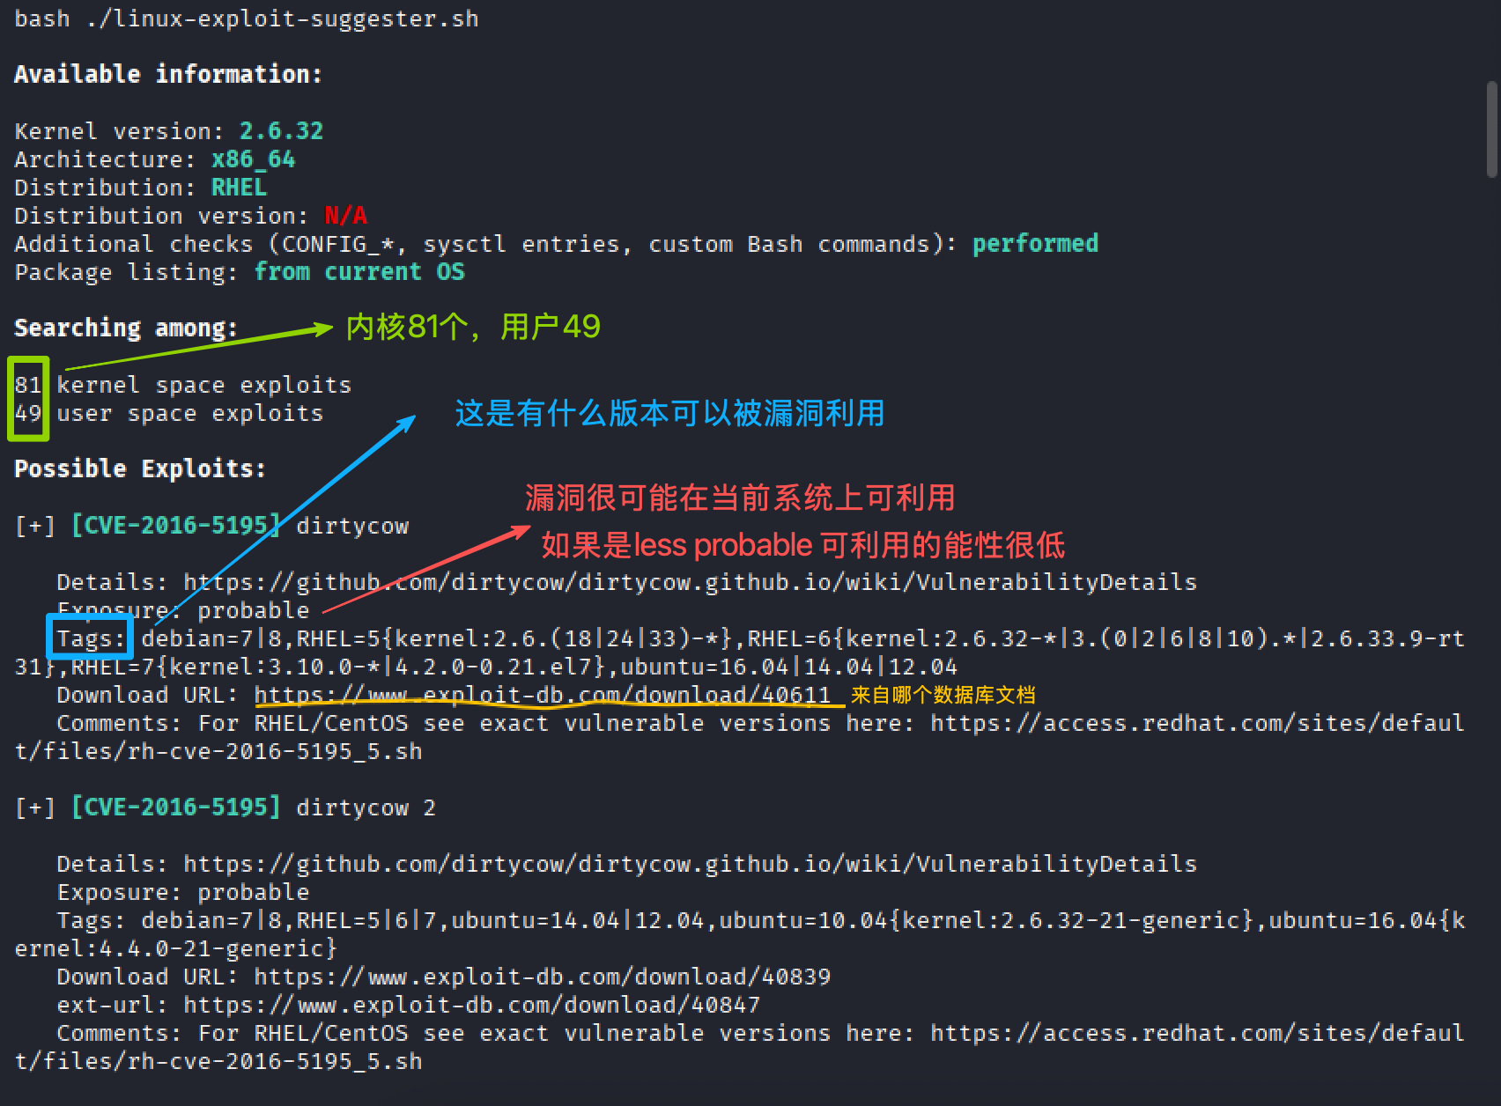Click the first access.redhat.com Comments link
The height and width of the screenshot is (1106, 1501).
click(x=1197, y=723)
